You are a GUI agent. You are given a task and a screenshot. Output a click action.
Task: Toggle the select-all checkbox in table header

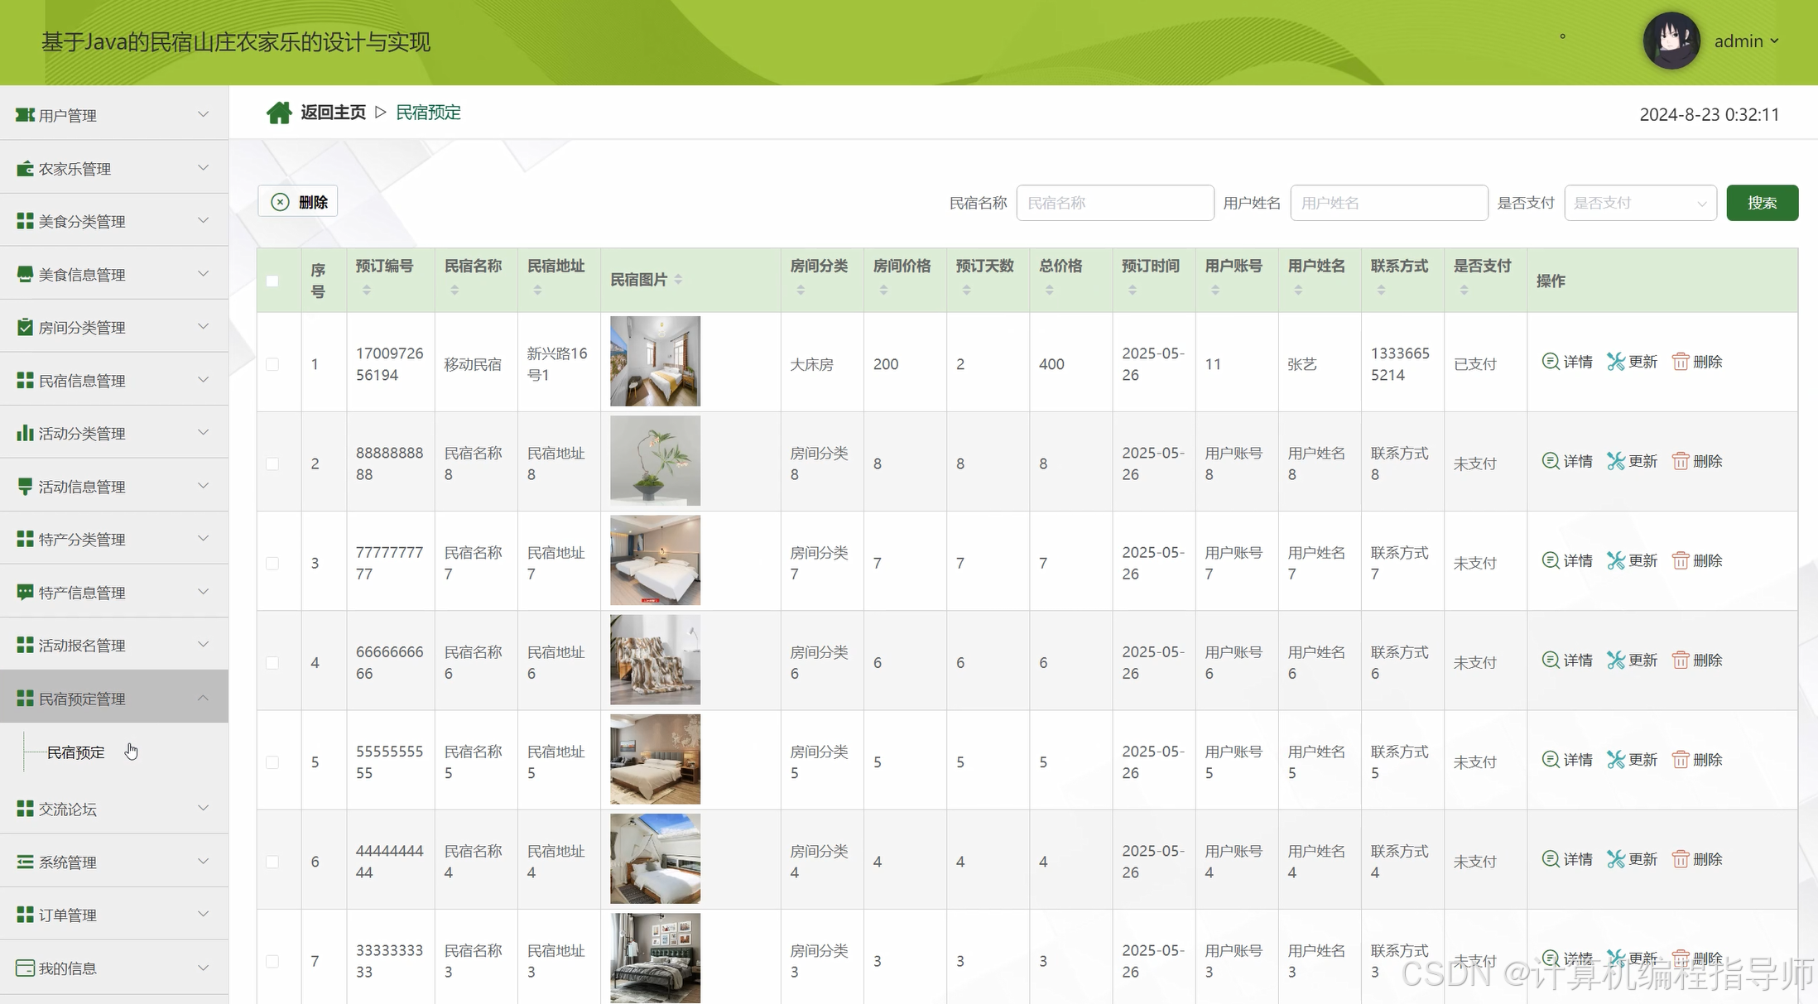pos(272,281)
